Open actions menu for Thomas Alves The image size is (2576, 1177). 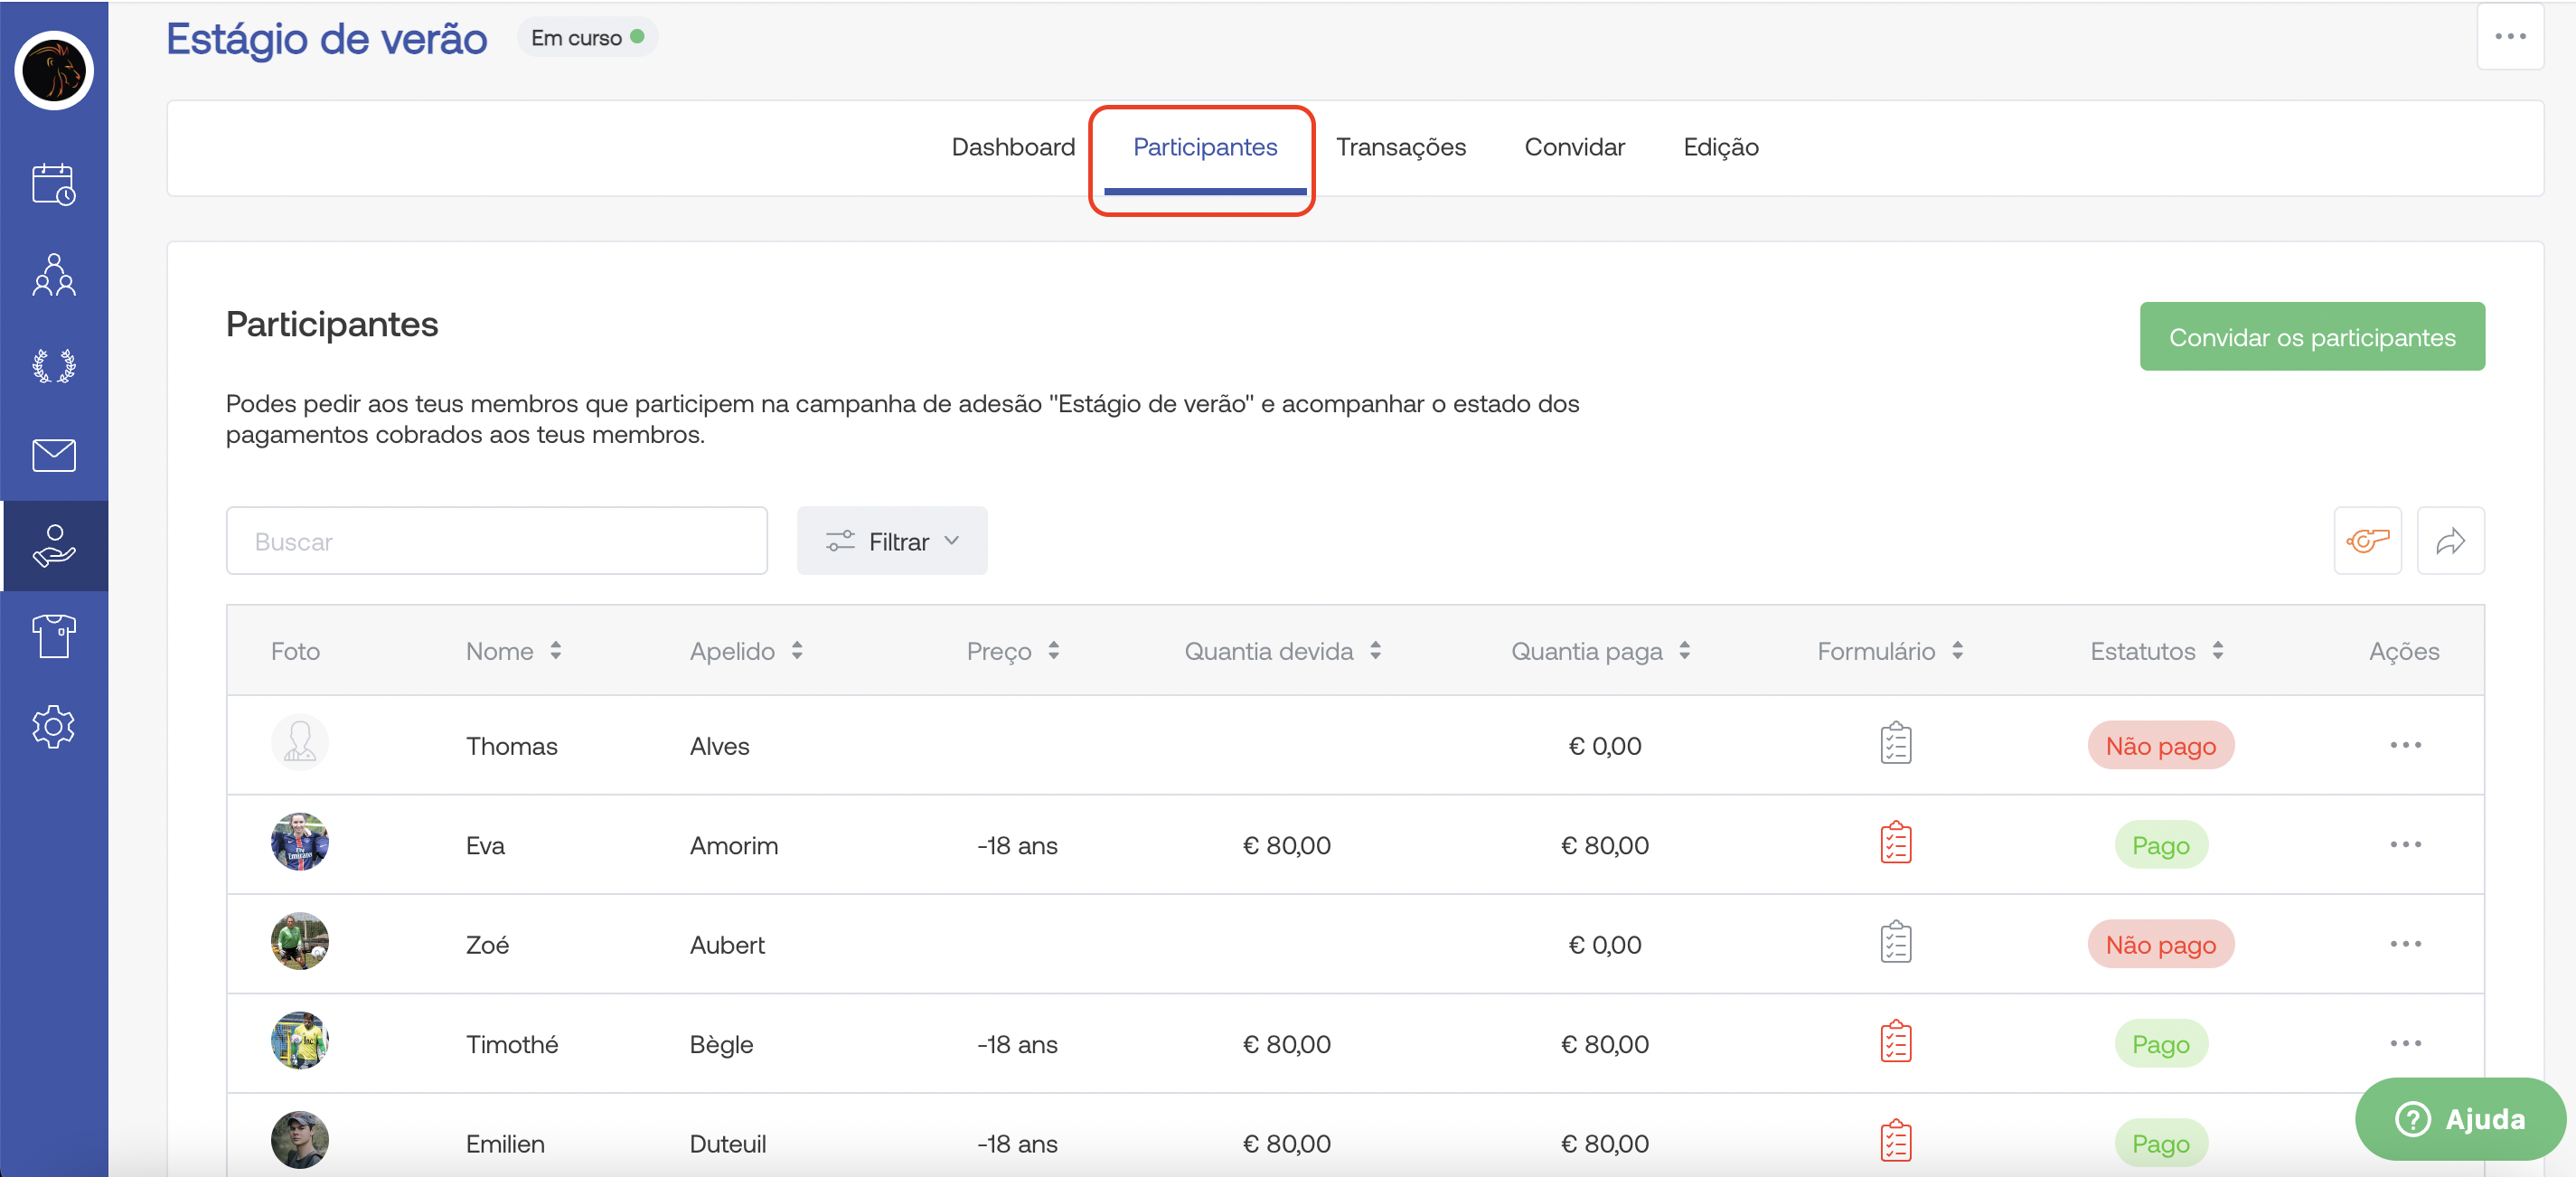click(x=2404, y=745)
